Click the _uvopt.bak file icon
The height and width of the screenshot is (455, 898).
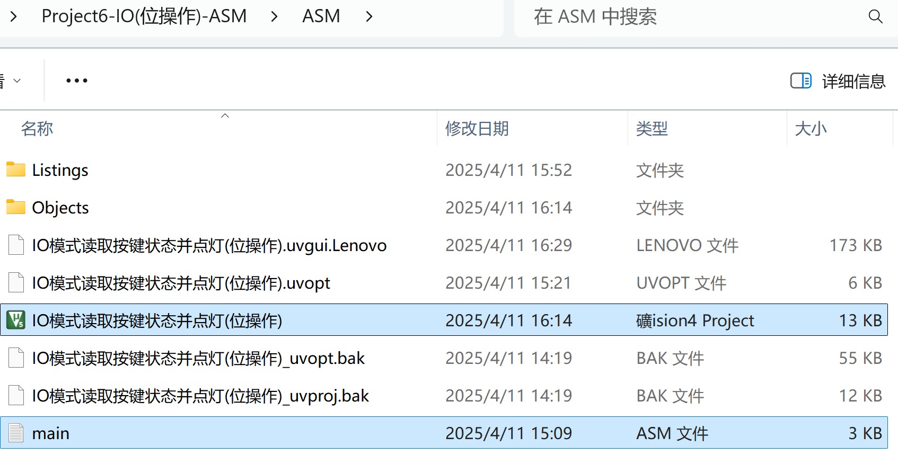[x=16, y=358]
